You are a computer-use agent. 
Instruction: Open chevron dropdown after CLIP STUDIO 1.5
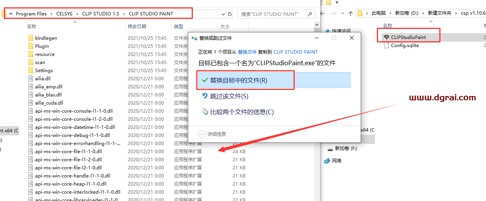pyautogui.click(x=123, y=14)
